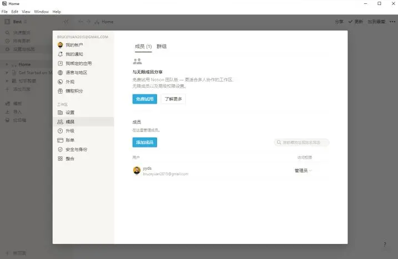Open 导入 import in background sidebar
Screen dimensions: 398x259
tap(14, 112)
